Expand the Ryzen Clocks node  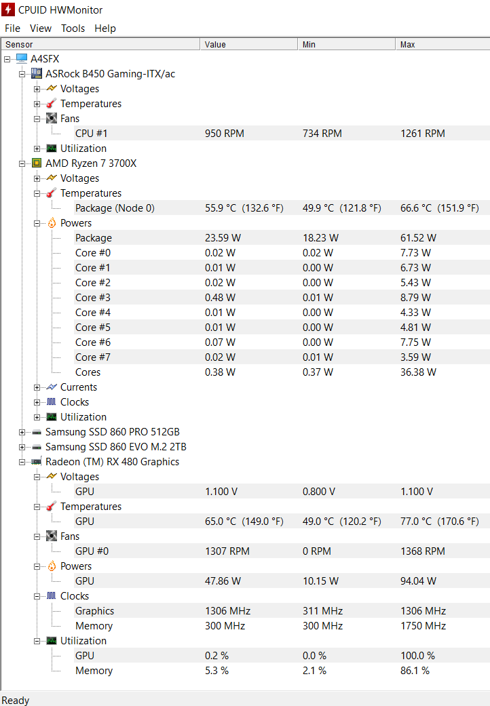37,402
